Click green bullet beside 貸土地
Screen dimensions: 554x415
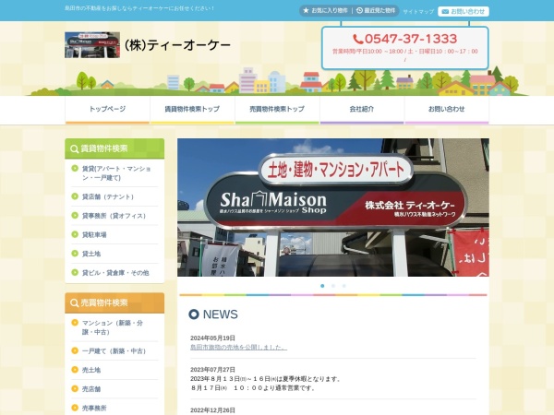(x=75, y=254)
